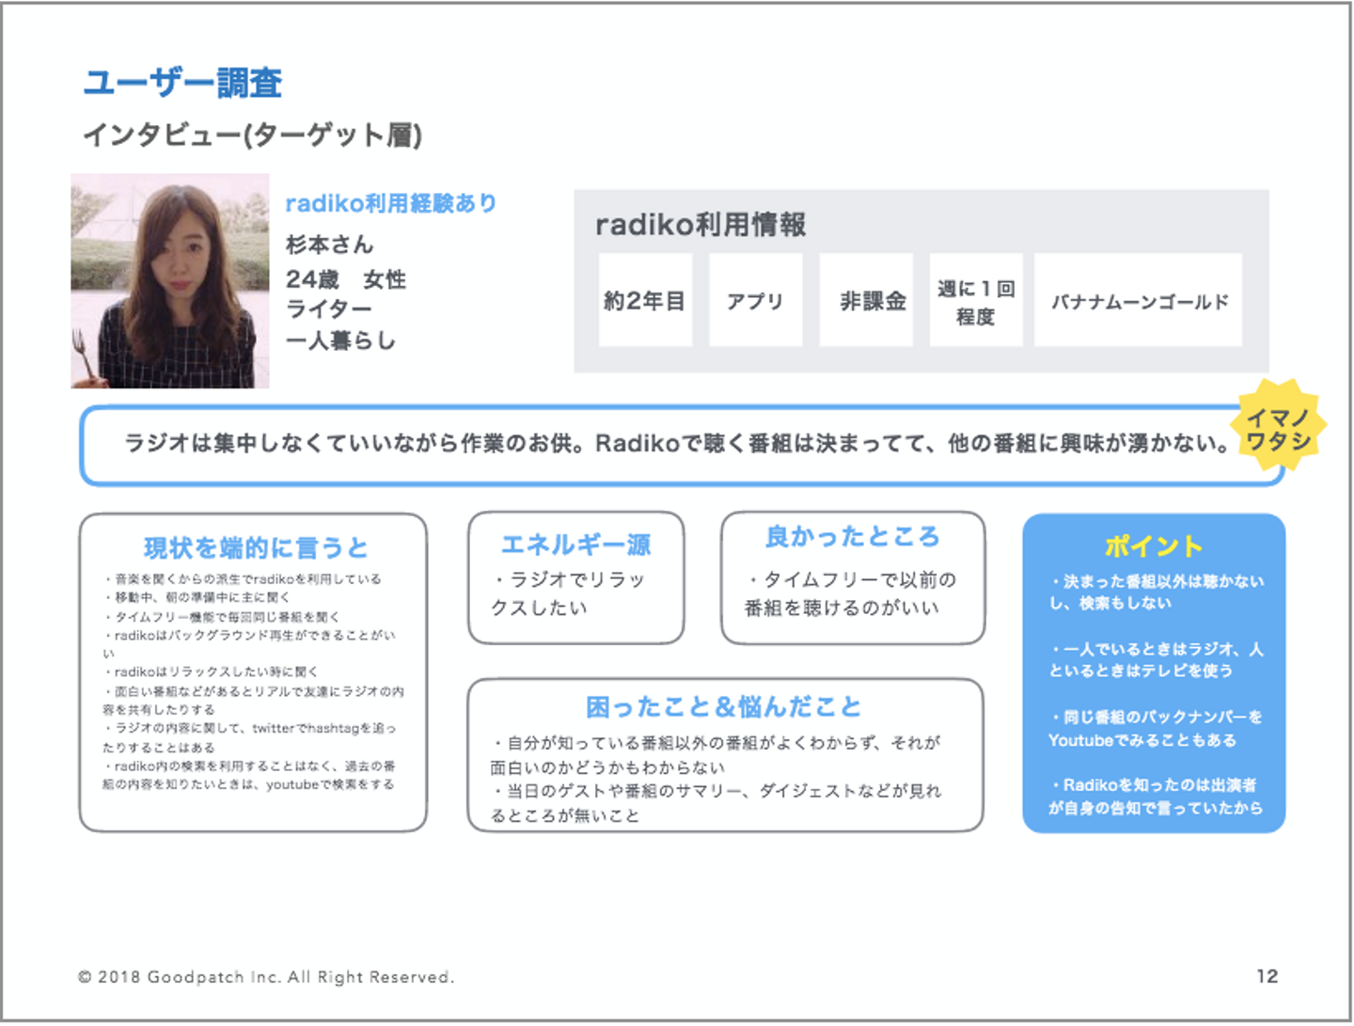Click the bullet "radikoはリラックスしたい時に聞く"

click(211, 672)
